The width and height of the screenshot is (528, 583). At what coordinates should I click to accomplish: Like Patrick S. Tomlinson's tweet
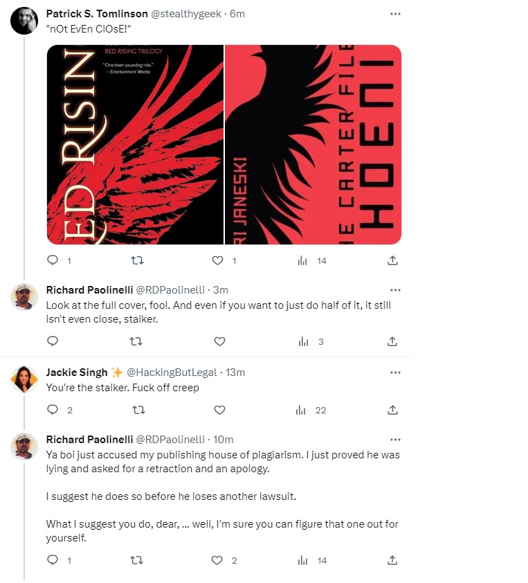[218, 260]
